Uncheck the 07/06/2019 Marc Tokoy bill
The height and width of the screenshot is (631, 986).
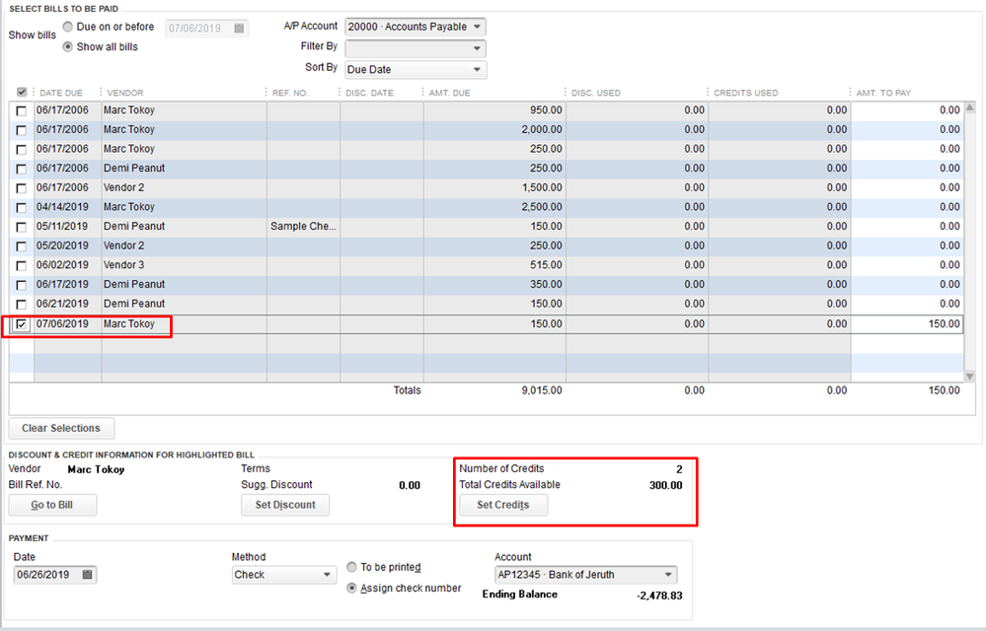point(22,324)
